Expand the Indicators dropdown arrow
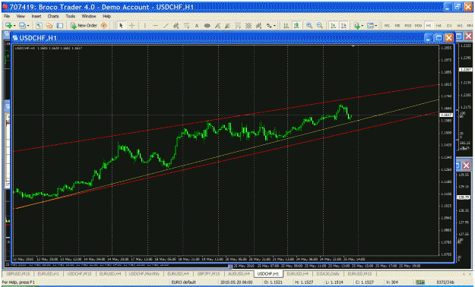This screenshot has width=475, height=287. pos(363,26)
